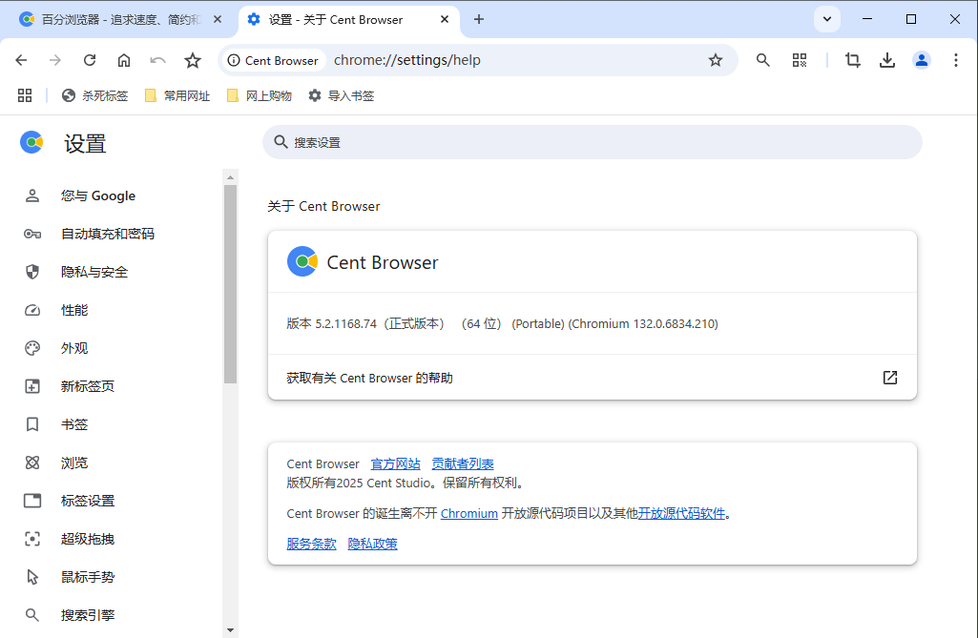Open the search magnifier in toolbar
Screen dimensions: 978x638
[x=762, y=60]
